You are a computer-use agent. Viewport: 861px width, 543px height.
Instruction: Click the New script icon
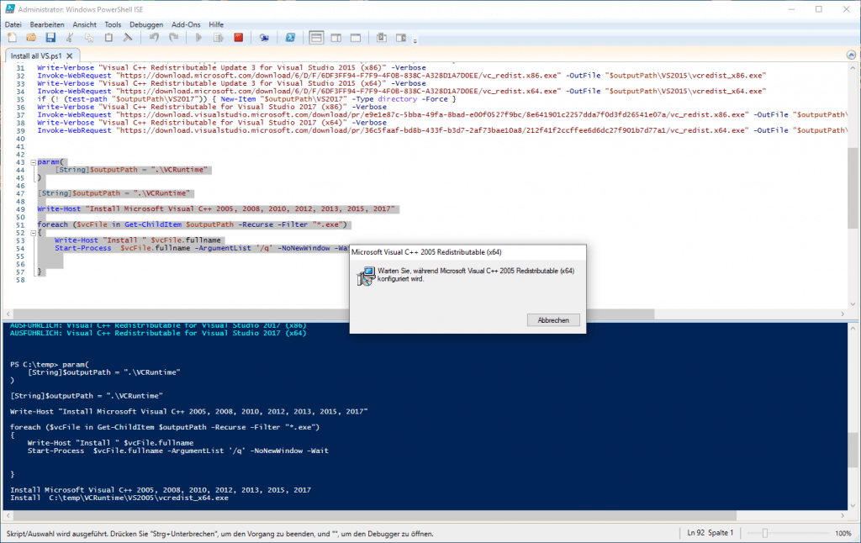12,38
